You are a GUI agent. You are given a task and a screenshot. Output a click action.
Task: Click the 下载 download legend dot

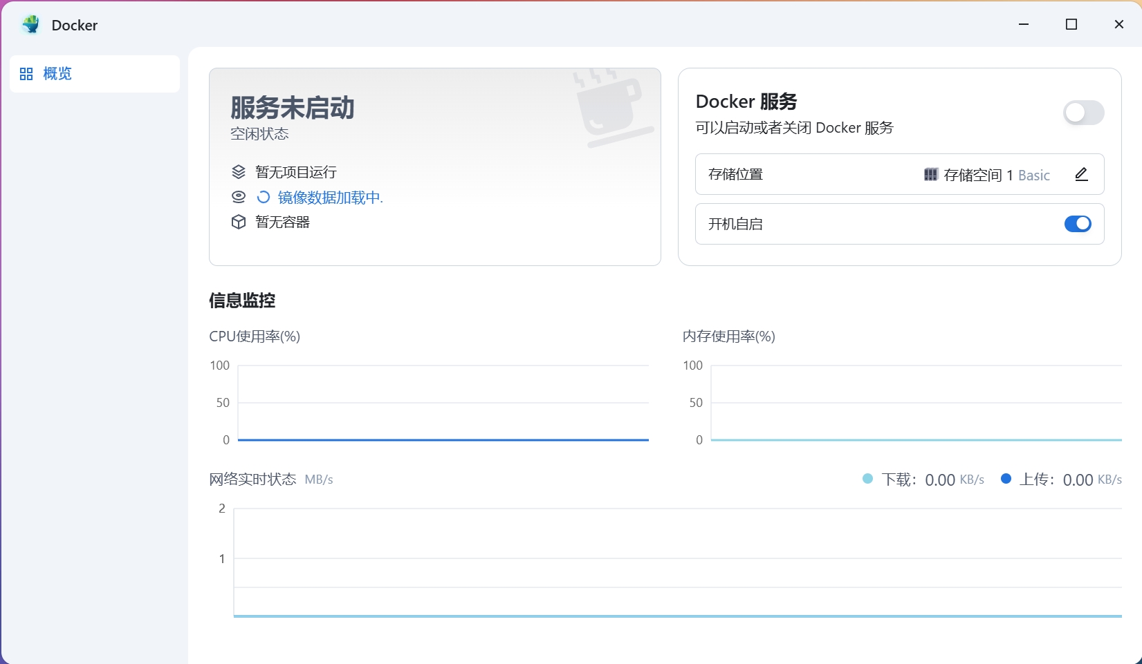pos(867,479)
